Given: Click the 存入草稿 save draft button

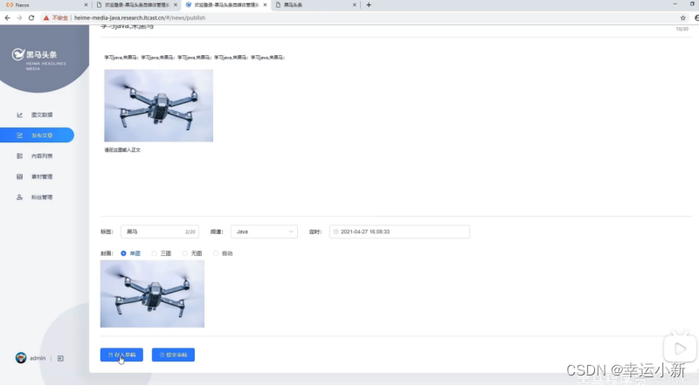Looking at the screenshot, I should point(121,355).
